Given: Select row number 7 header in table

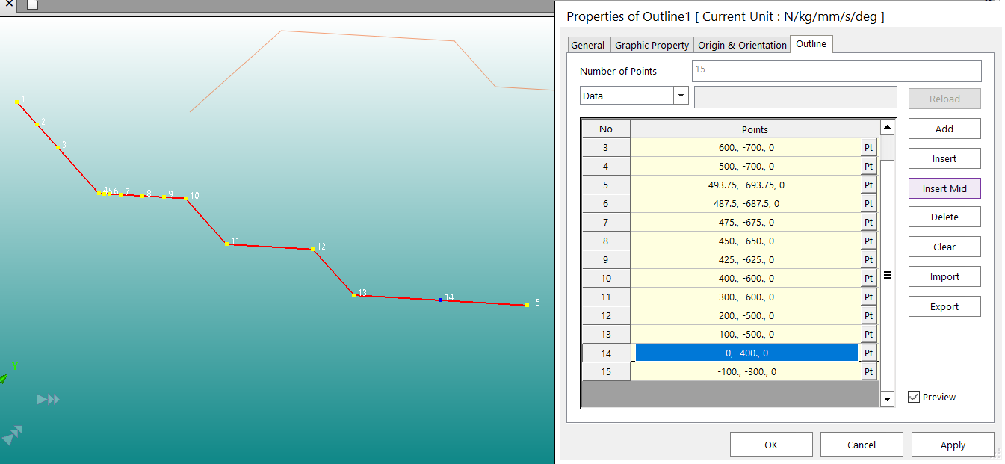Looking at the screenshot, I should [x=605, y=222].
